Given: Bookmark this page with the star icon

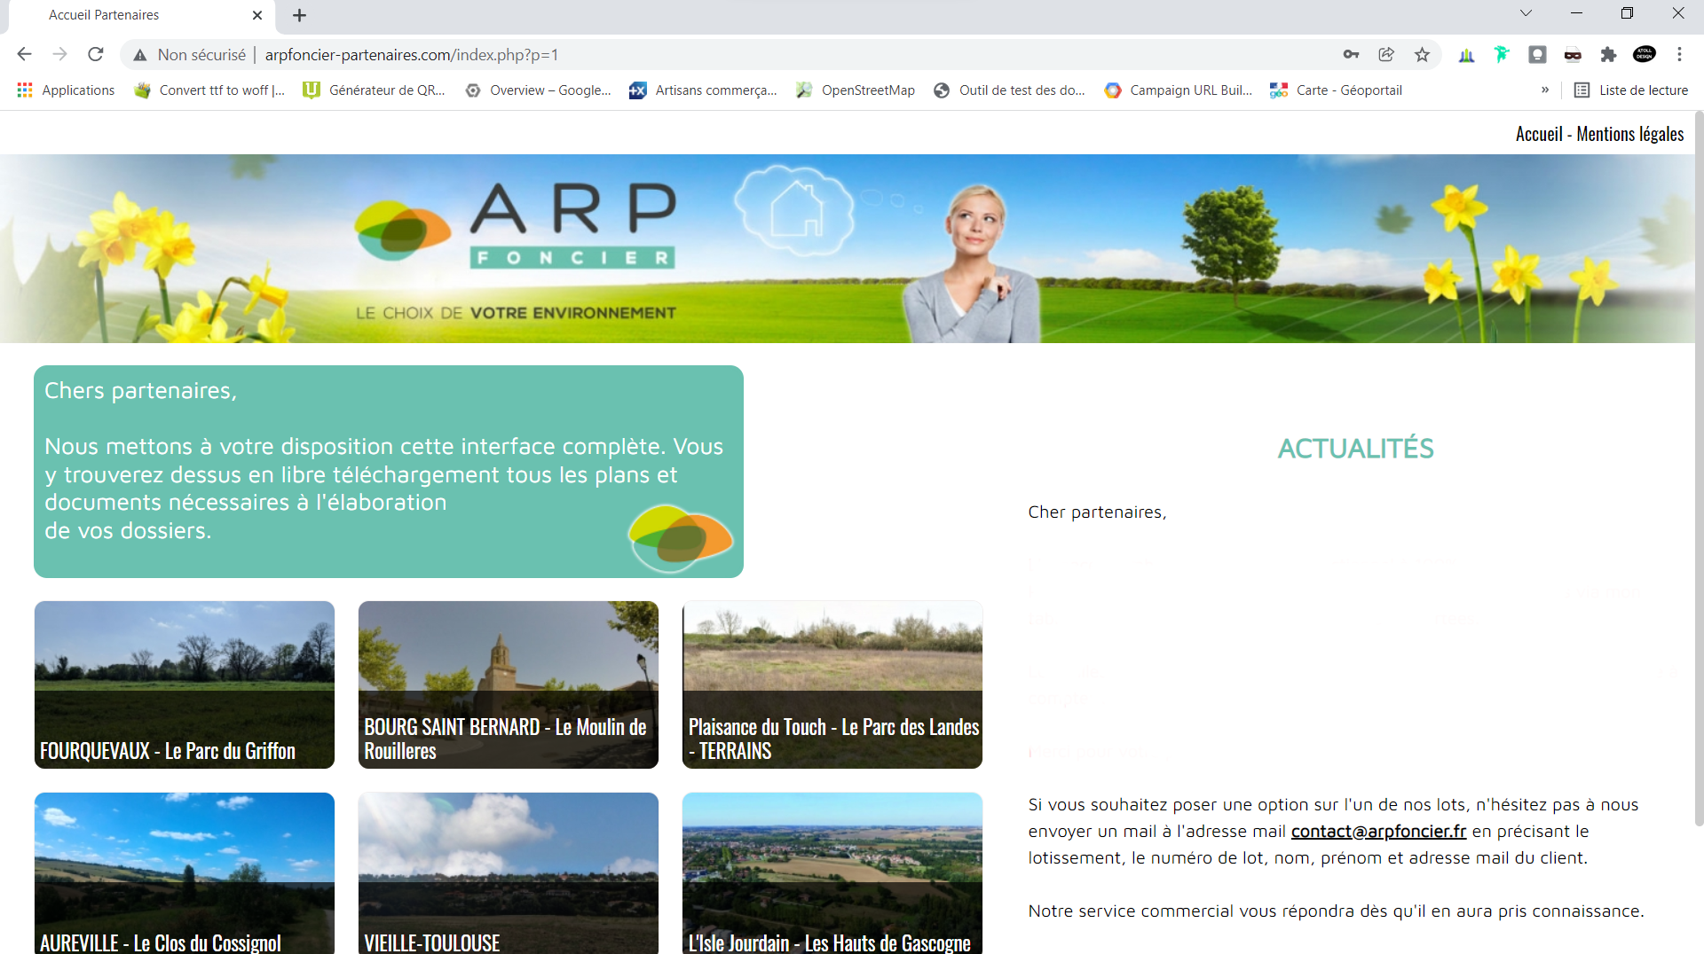Looking at the screenshot, I should tap(1422, 55).
